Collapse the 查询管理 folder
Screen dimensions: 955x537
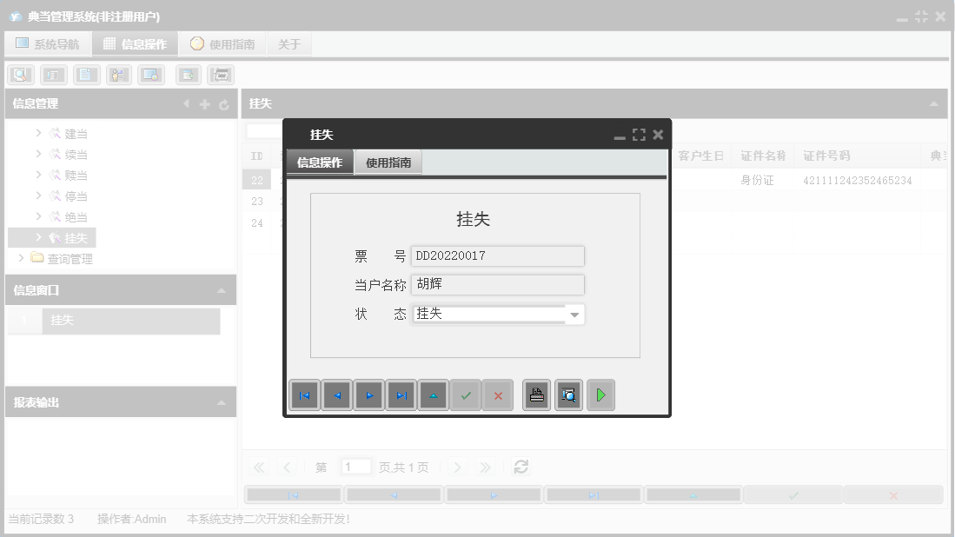(x=22, y=257)
